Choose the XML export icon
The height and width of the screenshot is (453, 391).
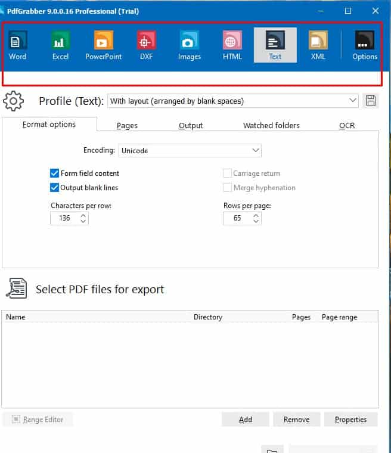[x=318, y=45]
